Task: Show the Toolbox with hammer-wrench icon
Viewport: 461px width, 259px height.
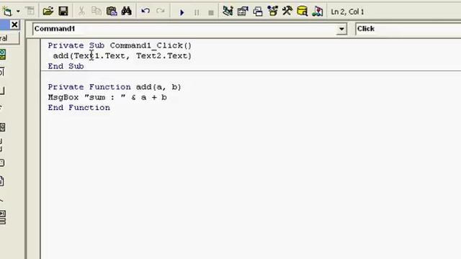Action: (287, 12)
